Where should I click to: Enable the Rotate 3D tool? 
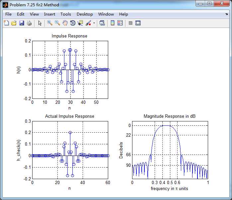pyautogui.click(x=72, y=23)
